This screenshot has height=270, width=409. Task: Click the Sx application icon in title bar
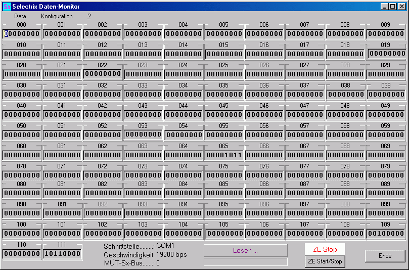(7, 7)
